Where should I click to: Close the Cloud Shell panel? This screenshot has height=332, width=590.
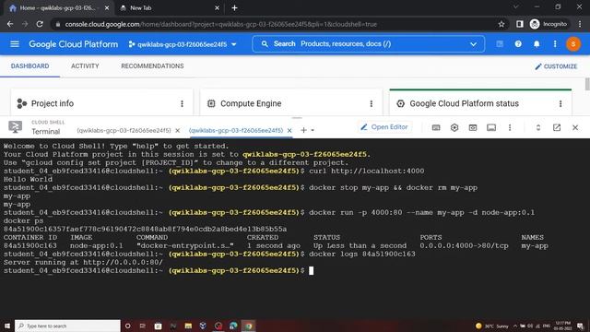point(575,127)
